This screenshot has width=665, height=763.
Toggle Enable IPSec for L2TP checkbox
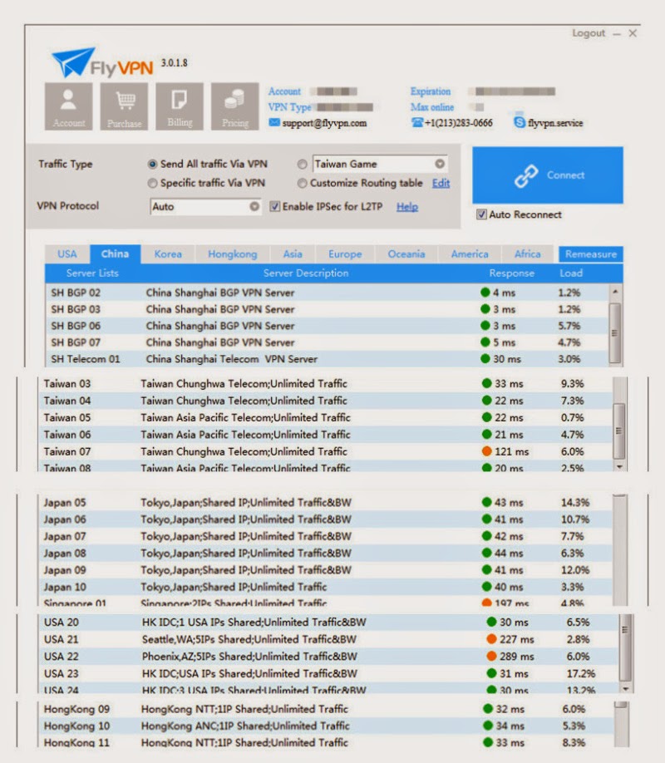point(274,206)
